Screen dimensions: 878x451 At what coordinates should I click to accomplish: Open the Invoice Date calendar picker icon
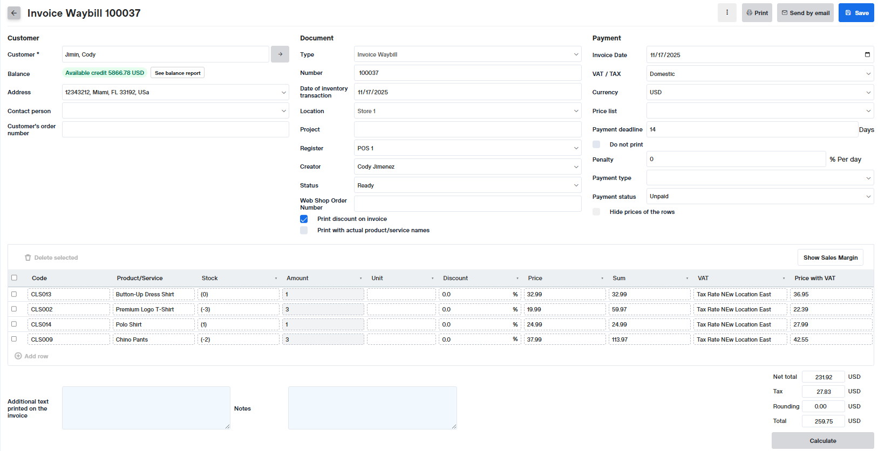[x=867, y=54]
